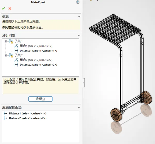Collapse the 子集 1 tree node
This screenshot has width=155, height=144.
pos(6,41)
